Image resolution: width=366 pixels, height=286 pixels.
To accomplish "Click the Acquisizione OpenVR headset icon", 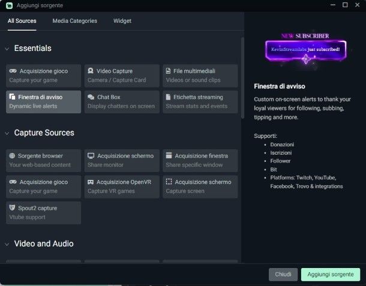I will [91, 182].
